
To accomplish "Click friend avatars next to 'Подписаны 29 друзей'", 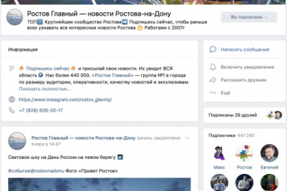I will pos(274,115).
